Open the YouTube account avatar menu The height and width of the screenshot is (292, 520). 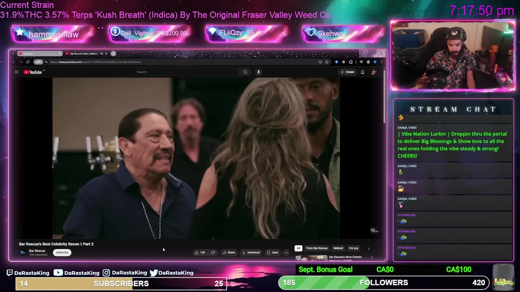373,72
